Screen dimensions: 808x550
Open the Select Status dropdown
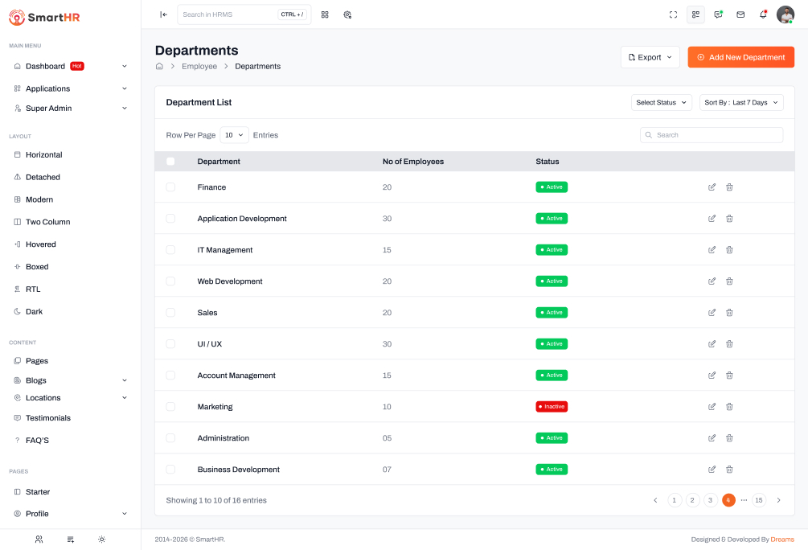[661, 103]
